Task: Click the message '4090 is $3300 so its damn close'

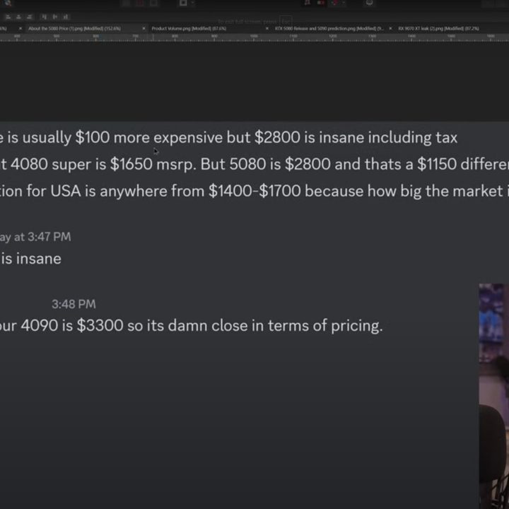Action: (x=192, y=326)
